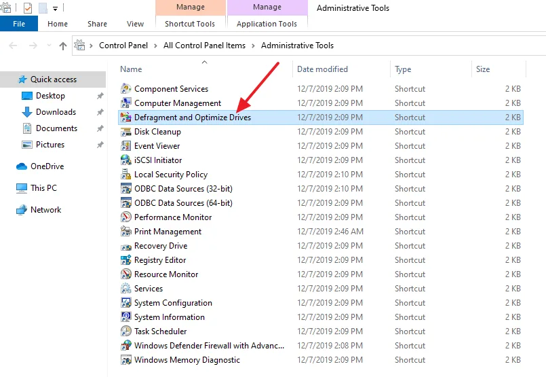Click the back navigation arrow
The width and height of the screenshot is (546, 377).
coord(13,46)
